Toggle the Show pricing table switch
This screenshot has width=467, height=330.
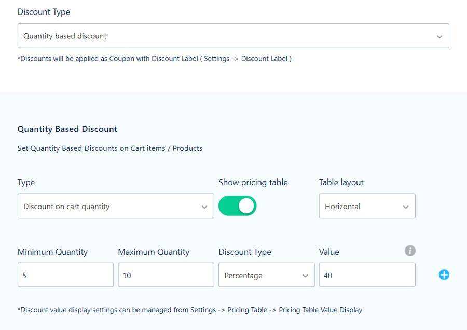238,206
